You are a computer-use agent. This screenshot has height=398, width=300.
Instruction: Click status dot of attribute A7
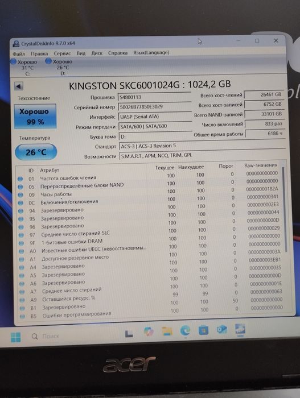point(22,292)
